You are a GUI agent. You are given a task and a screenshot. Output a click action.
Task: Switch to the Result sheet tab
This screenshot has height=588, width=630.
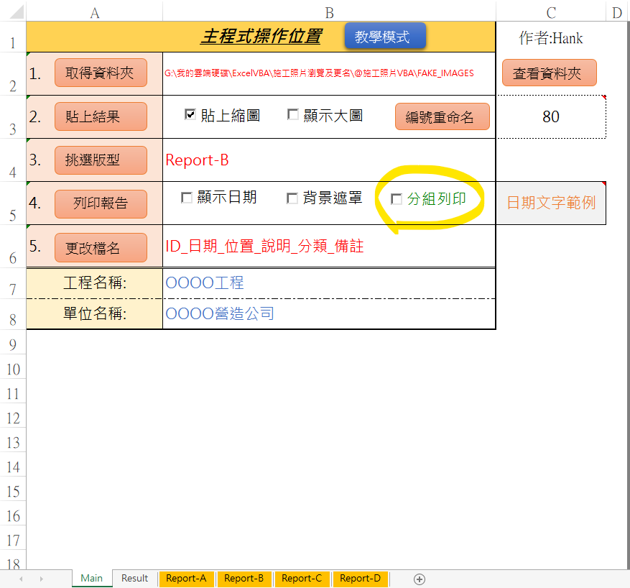pyautogui.click(x=134, y=578)
